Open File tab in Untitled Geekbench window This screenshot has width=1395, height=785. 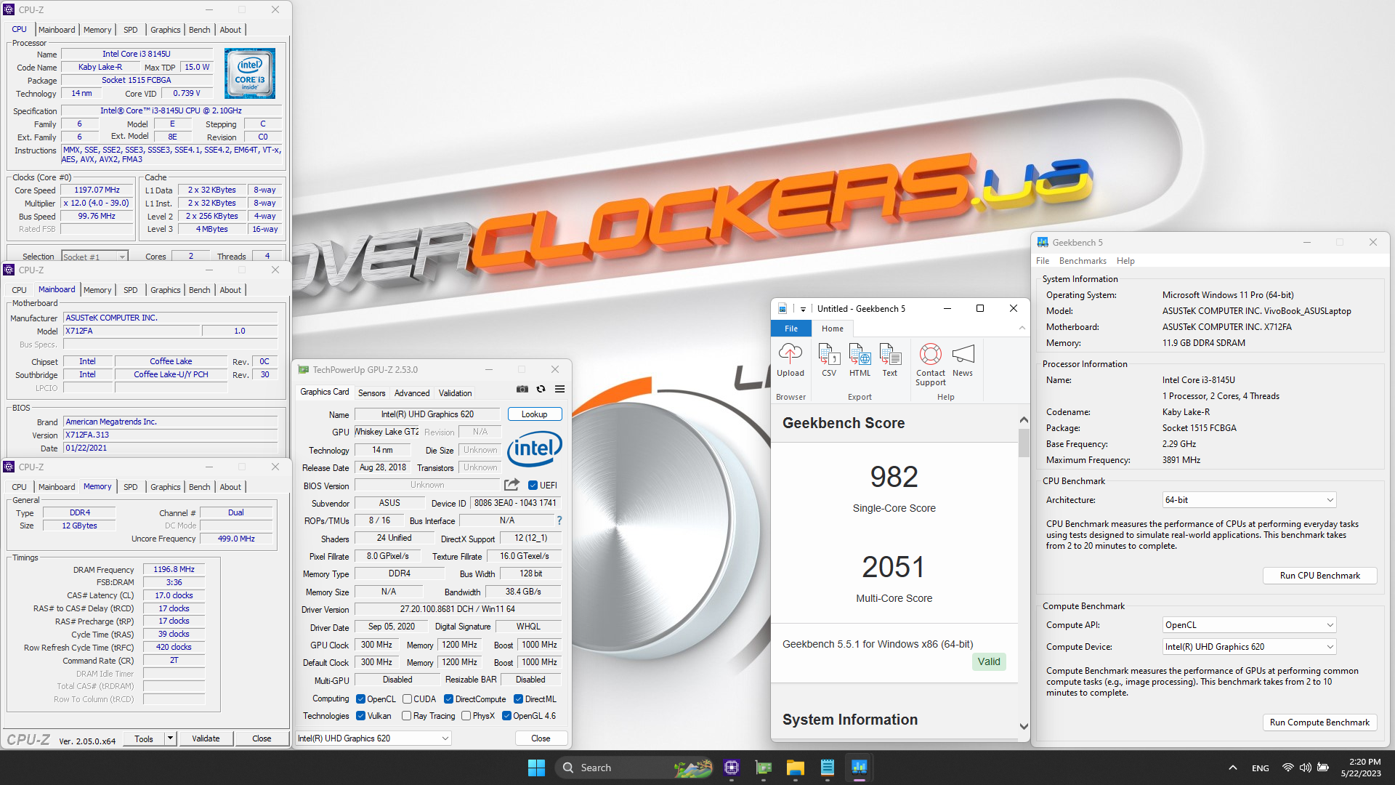[791, 329]
